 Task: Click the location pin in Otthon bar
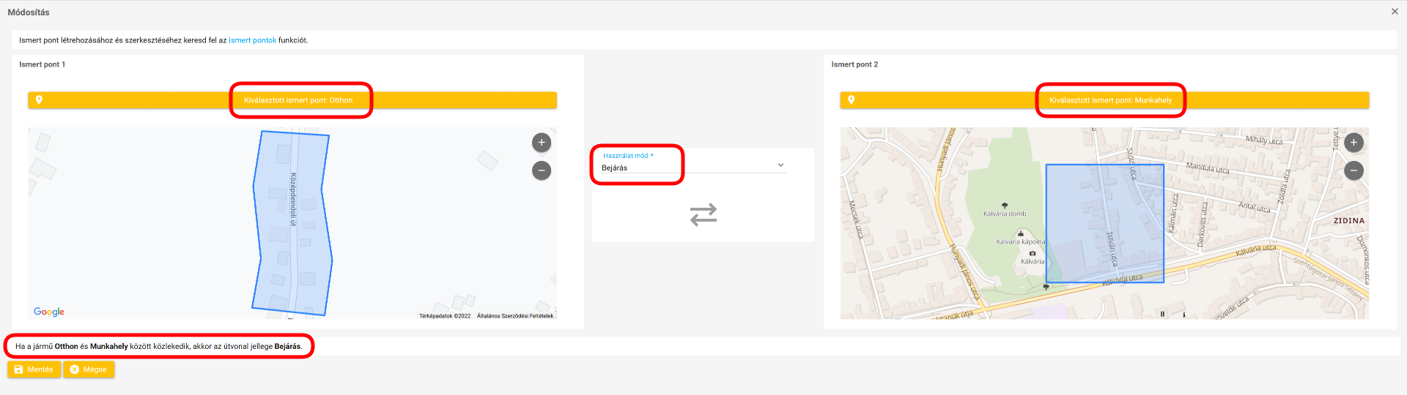point(40,100)
